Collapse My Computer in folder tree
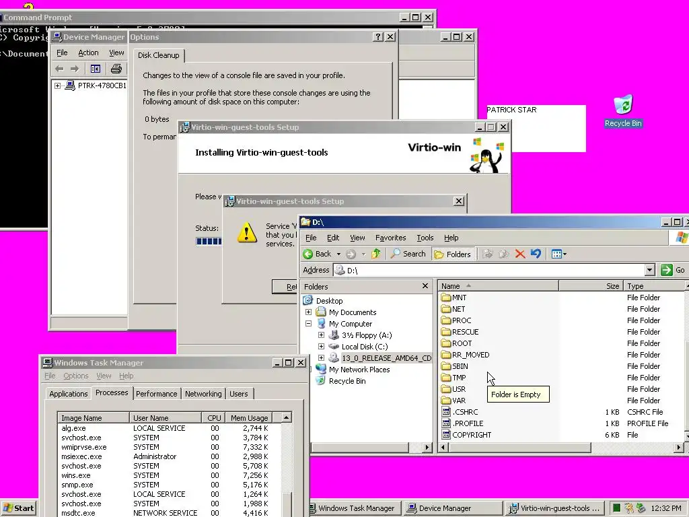 pos(308,324)
